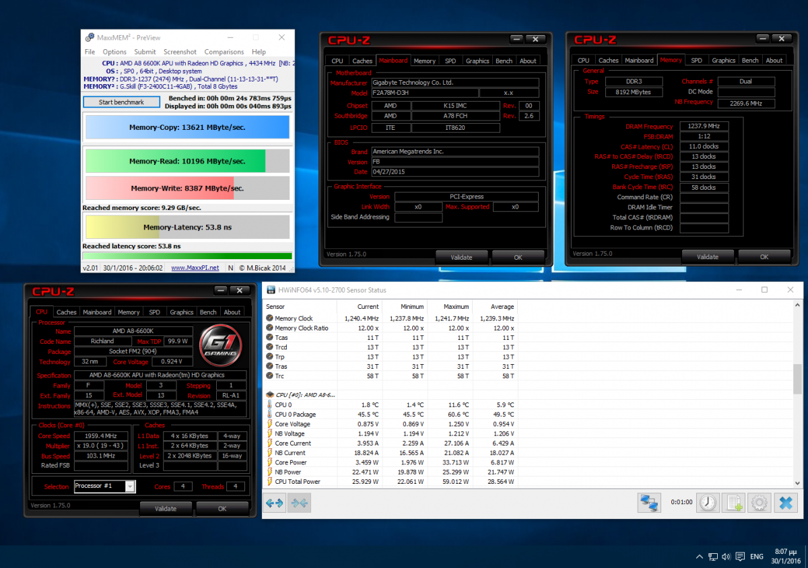Click Start benchmark button in MaxxMEM
Image resolution: width=808 pixels, height=568 pixels.
point(121,102)
